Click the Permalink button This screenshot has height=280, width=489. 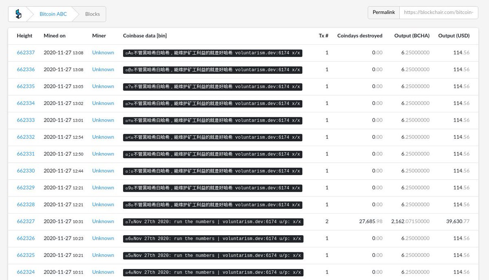click(x=383, y=12)
